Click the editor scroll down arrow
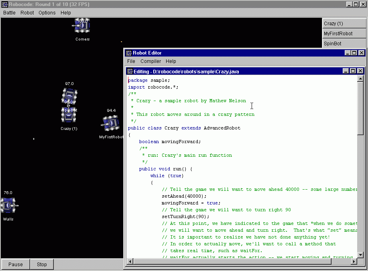 [360, 255]
